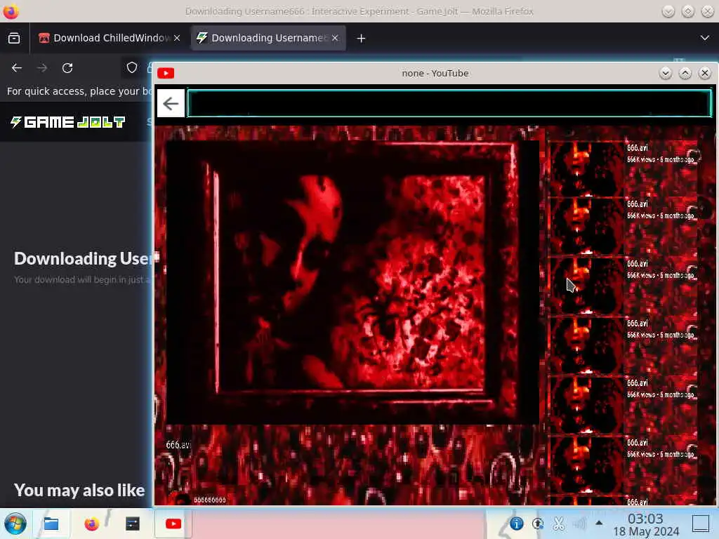Close the Mozilla Firefox window

[x=708, y=11]
